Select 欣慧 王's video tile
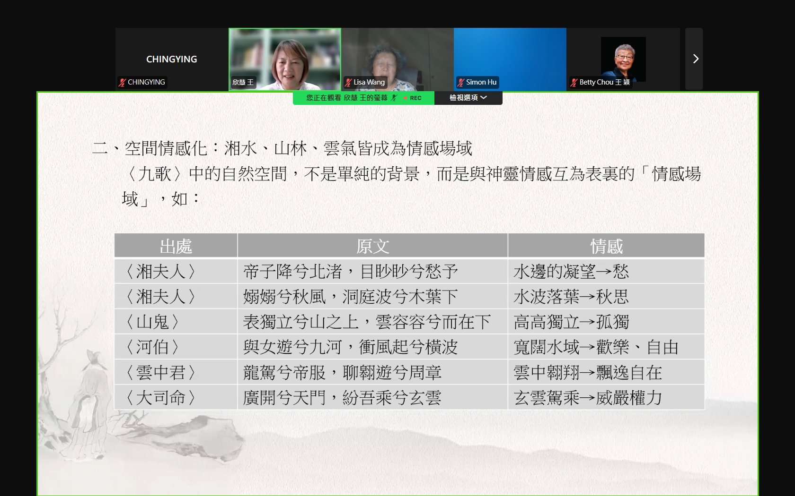The height and width of the screenshot is (496, 795). (x=285, y=59)
